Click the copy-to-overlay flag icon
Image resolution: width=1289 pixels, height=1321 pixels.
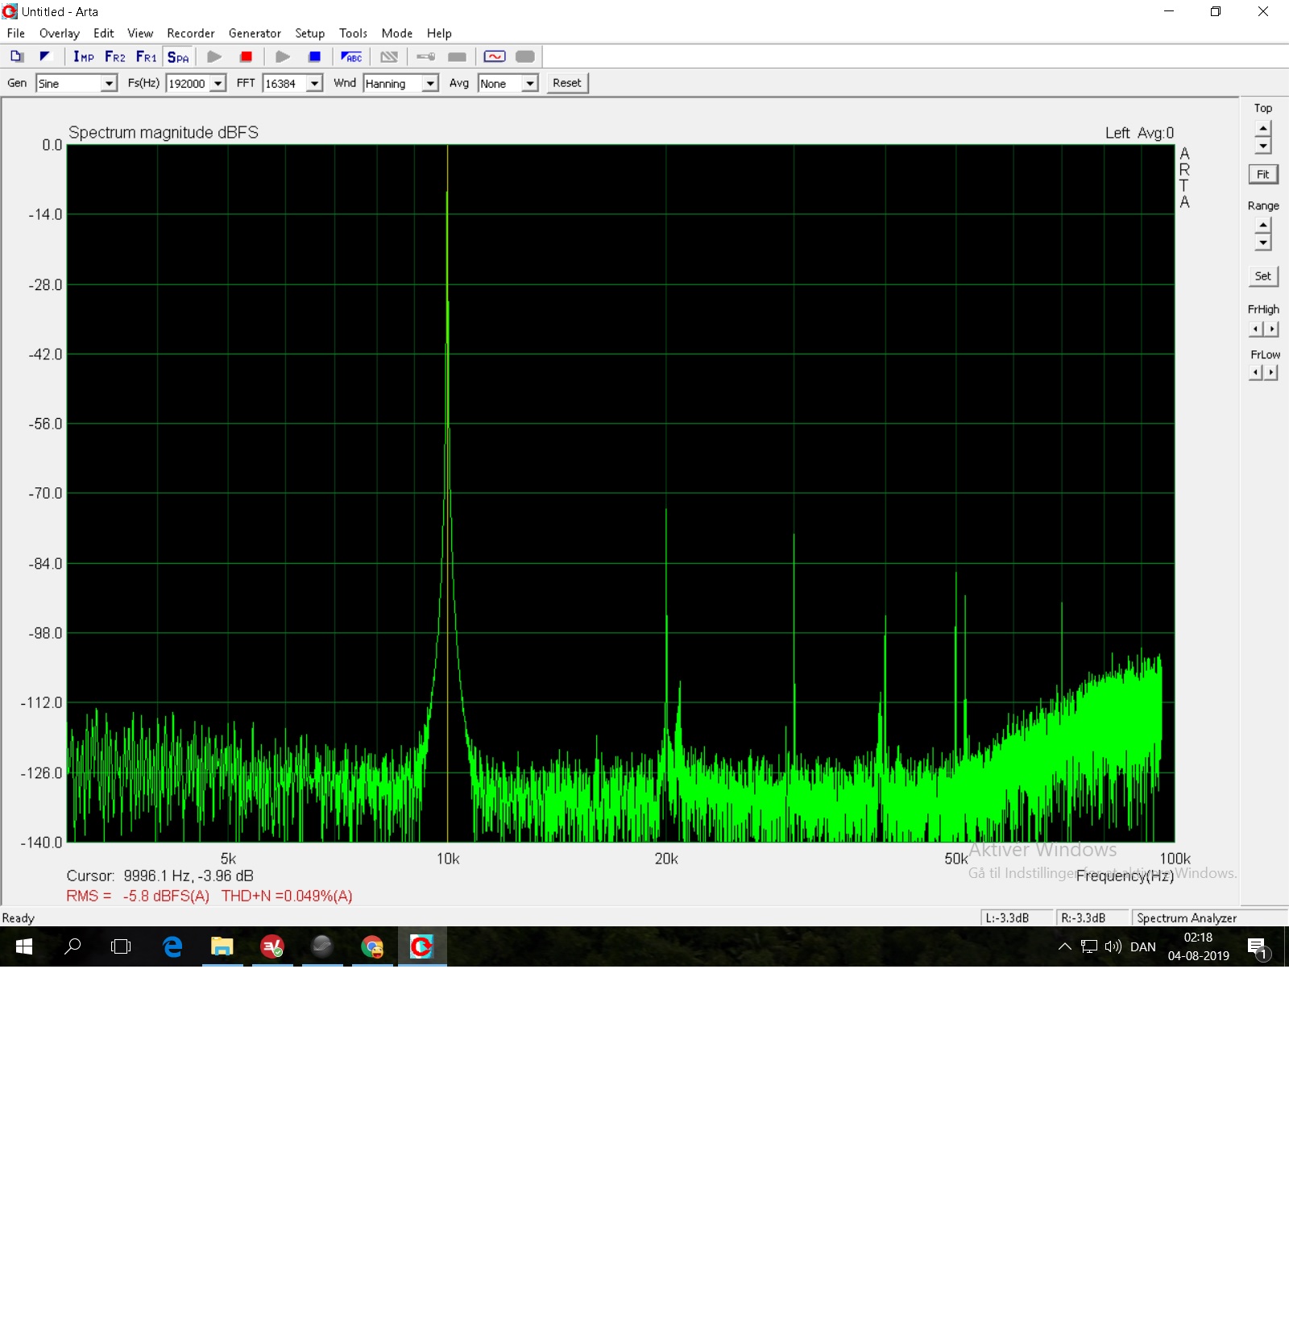click(45, 56)
